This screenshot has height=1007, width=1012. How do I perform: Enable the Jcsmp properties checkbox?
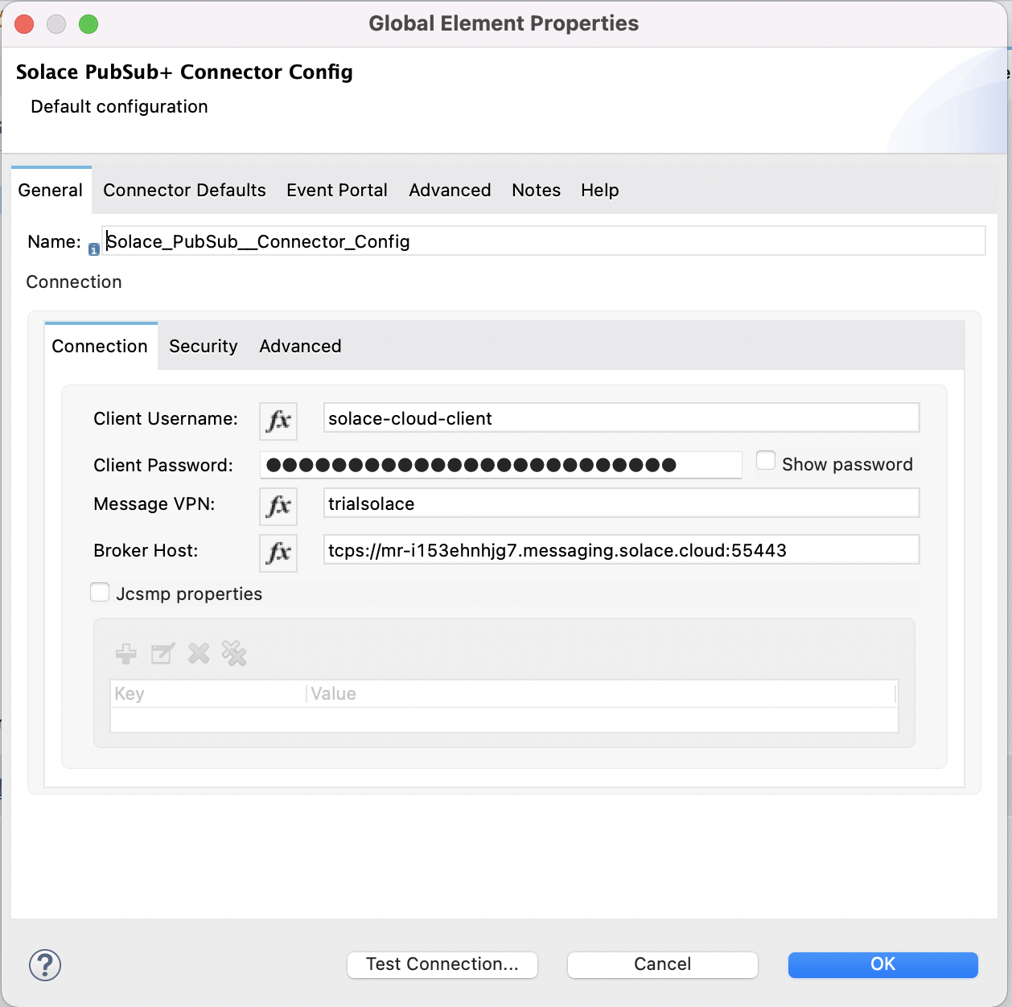tap(100, 591)
